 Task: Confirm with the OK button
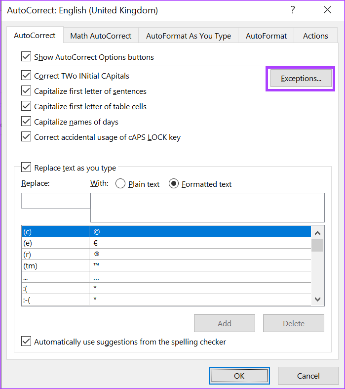point(239,376)
